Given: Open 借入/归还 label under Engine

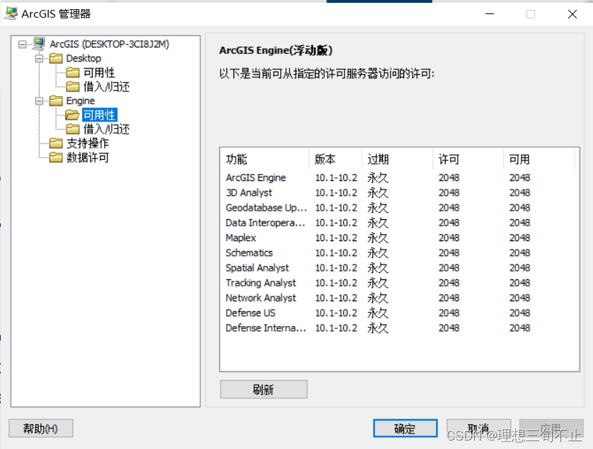Looking at the screenshot, I should point(106,129).
